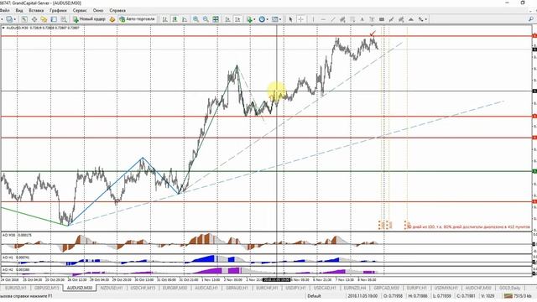This screenshot has height=302, width=537.
Task: Open Market Watch panel icon
Action: (24, 19)
